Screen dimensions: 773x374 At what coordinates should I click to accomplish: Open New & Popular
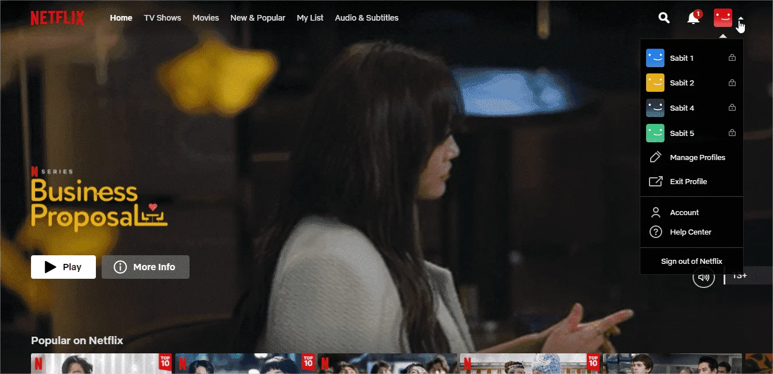point(258,18)
